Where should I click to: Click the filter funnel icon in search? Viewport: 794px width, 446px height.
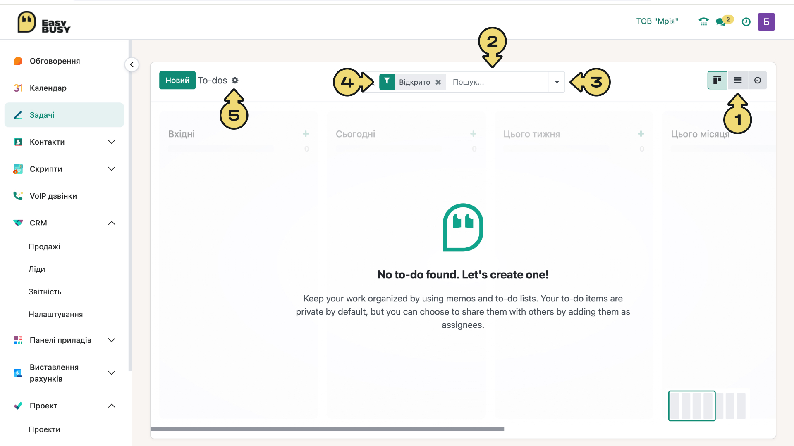click(387, 82)
